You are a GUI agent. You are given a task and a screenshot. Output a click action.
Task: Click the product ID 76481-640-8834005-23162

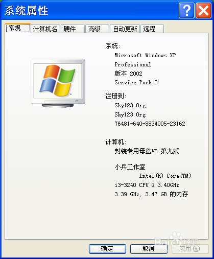(150, 124)
